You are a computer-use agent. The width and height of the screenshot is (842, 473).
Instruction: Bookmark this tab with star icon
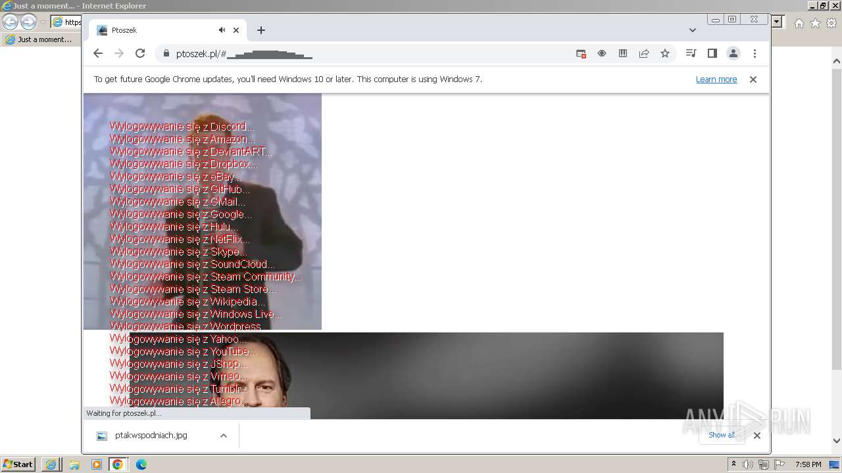pyautogui.click(x=665, y=54)
